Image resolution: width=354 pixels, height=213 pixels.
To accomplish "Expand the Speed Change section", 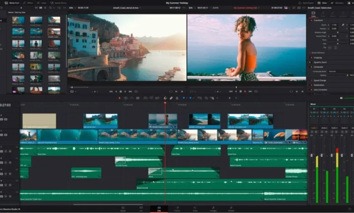I will [x=320, y=80].
